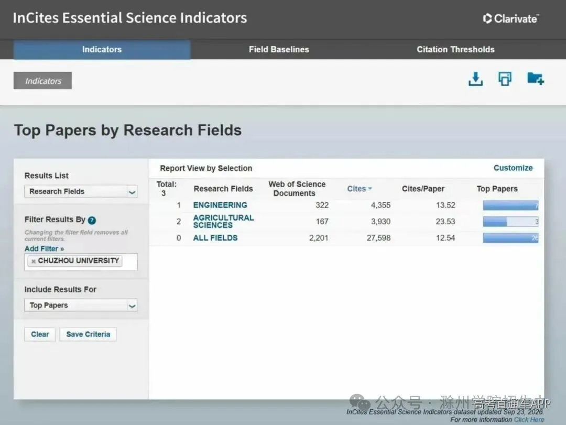
Task: Click the ENGINEERING Top Papers bar
Action: (510, 205)
